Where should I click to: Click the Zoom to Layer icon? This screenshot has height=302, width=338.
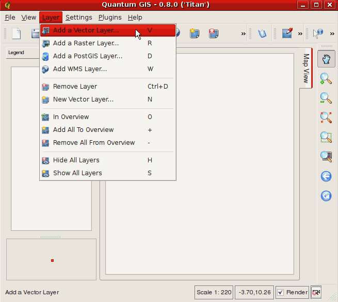click(326, 157)
